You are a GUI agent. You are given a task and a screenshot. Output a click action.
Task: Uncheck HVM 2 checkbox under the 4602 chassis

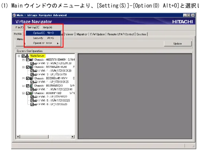pyautogui.click(x=32, y=64)
